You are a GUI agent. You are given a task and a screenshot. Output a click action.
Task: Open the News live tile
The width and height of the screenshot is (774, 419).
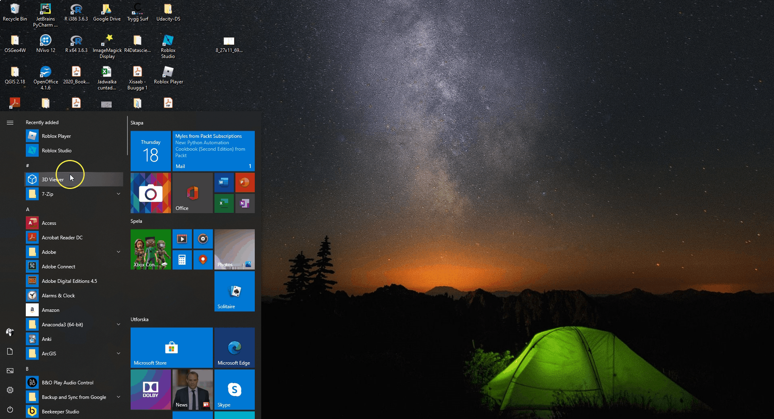[x=193, y=390]
